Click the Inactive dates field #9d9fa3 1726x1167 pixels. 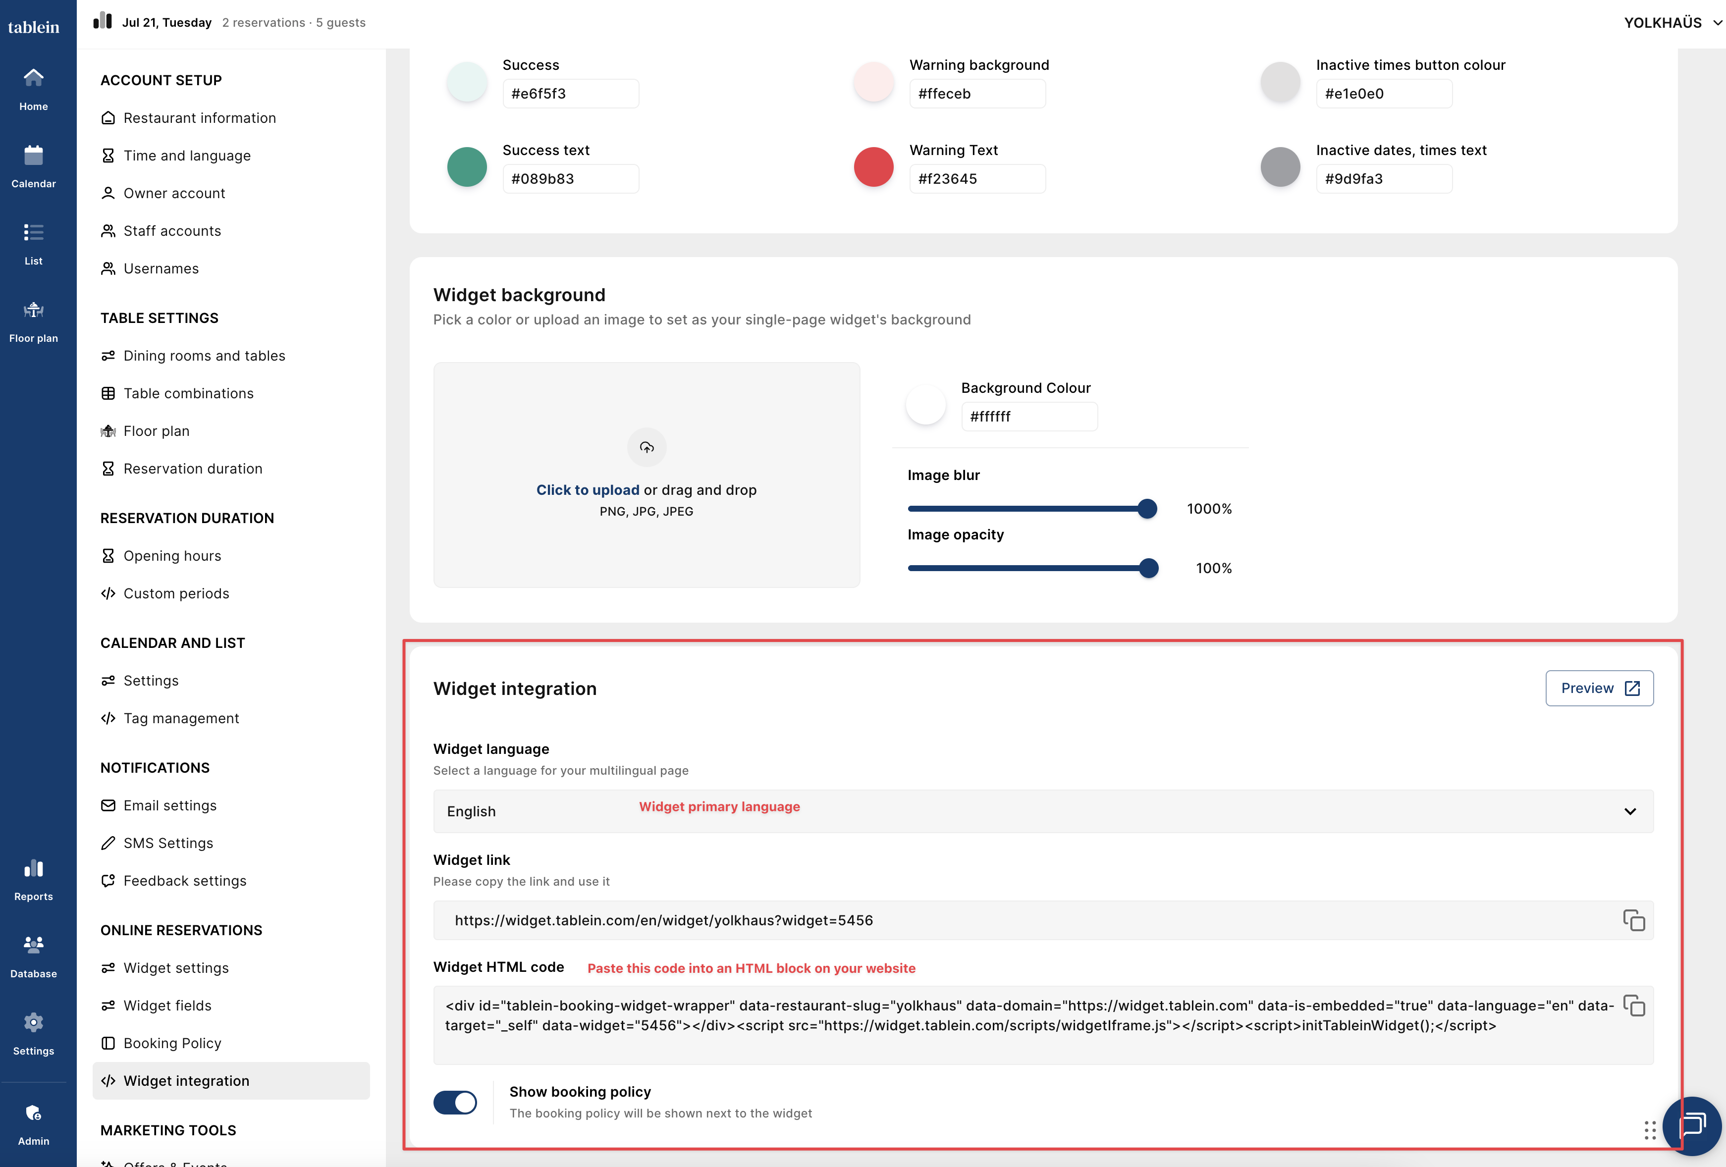coord(1384,179)
